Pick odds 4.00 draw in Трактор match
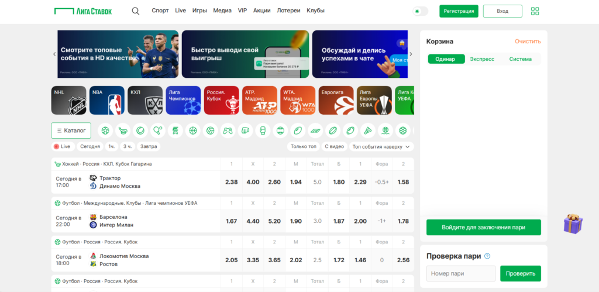 [x=253, y=183]
